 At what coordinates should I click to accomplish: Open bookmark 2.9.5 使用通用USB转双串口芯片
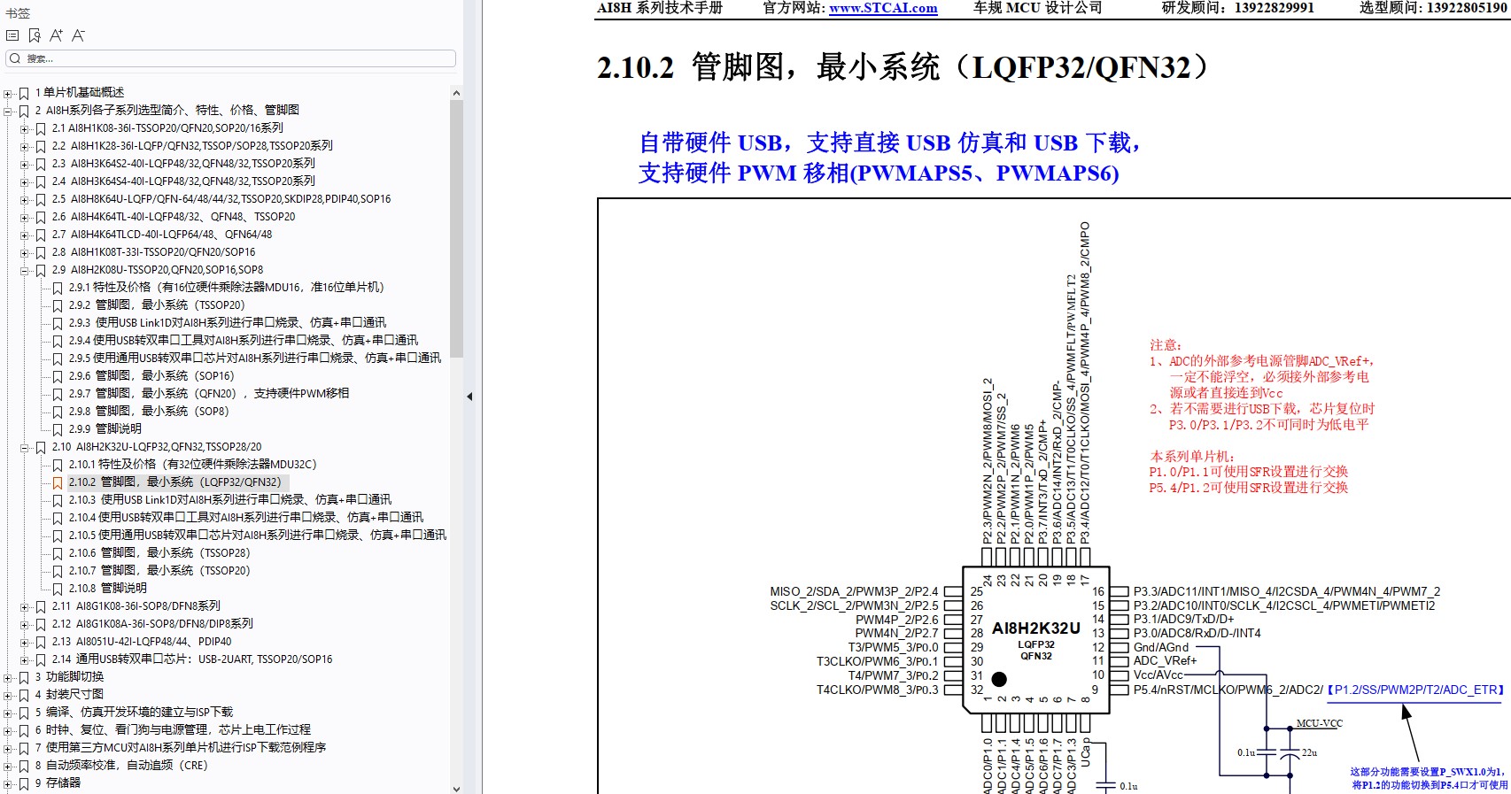tap(255, 358)
